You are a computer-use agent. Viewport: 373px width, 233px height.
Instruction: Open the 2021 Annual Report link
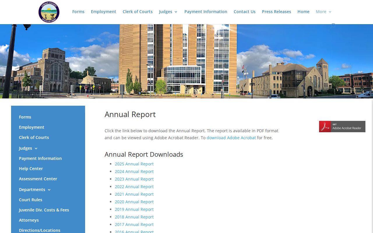(134, 194)
